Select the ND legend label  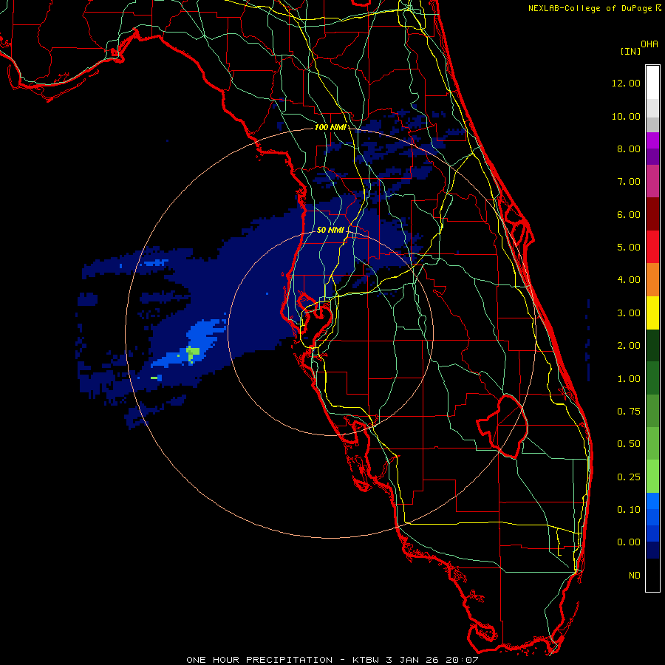tap(635, 576)
